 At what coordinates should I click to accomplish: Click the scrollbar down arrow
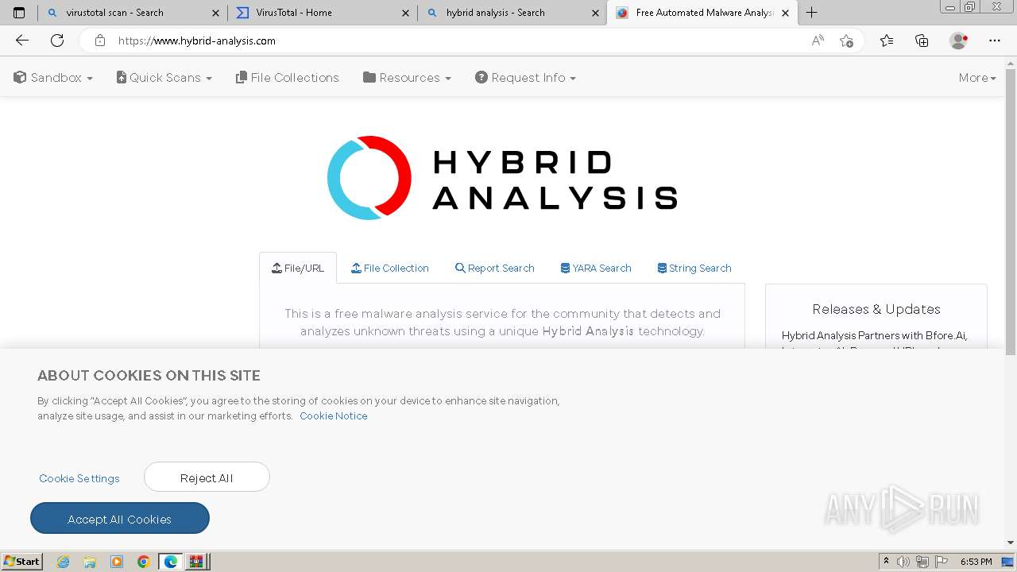point(1011,543)
